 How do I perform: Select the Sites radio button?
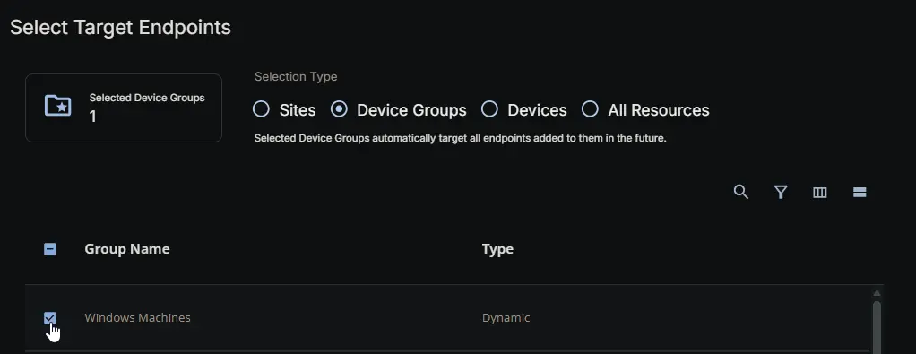(x=261, y=109)
